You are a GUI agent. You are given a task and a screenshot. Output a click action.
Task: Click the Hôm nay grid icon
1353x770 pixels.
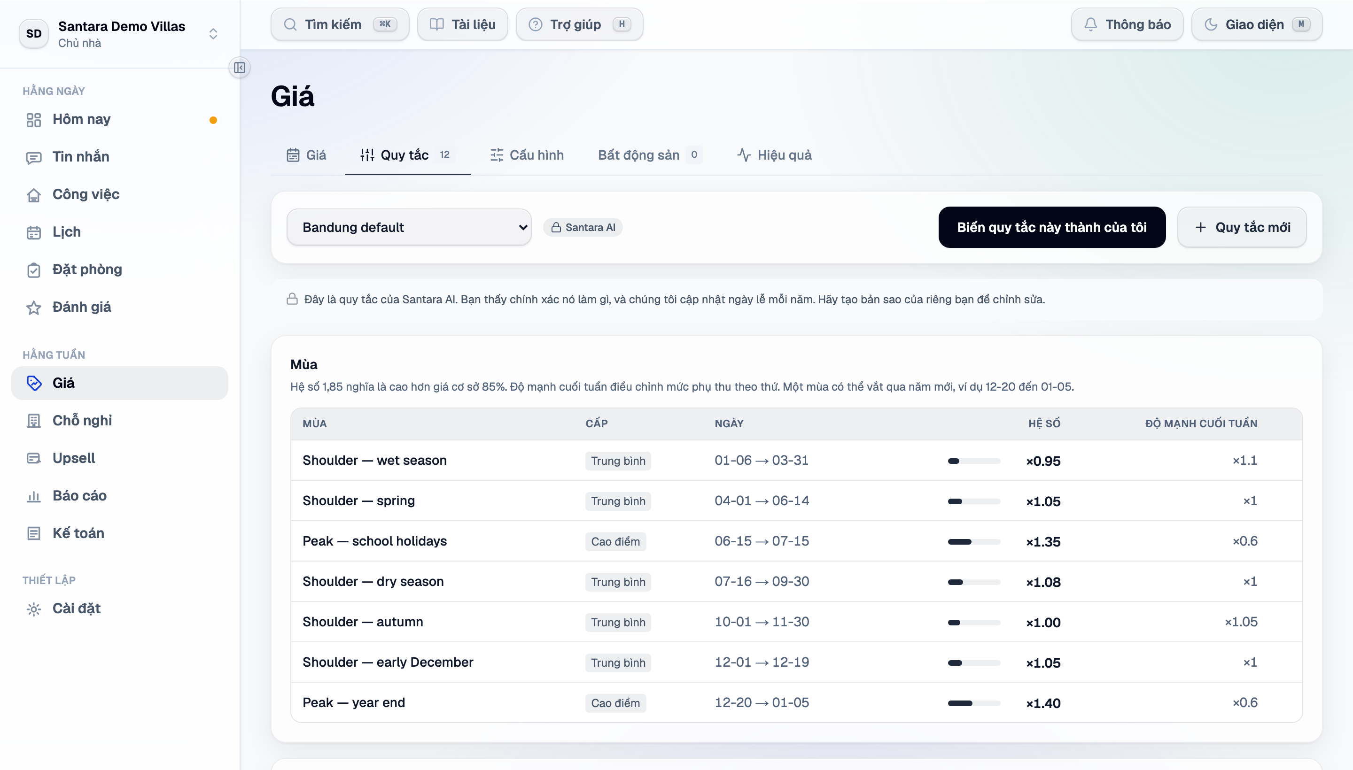pyautogui.click(x=33, y=120)
